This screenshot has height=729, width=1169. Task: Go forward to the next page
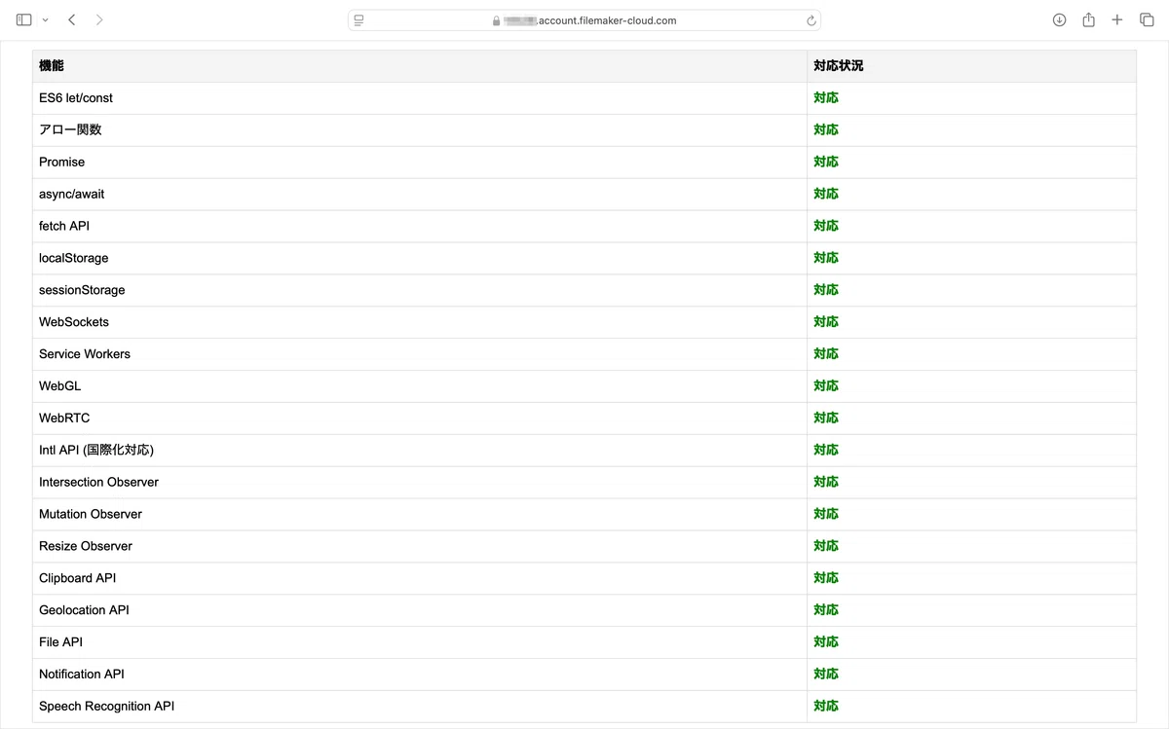(99, 19)
